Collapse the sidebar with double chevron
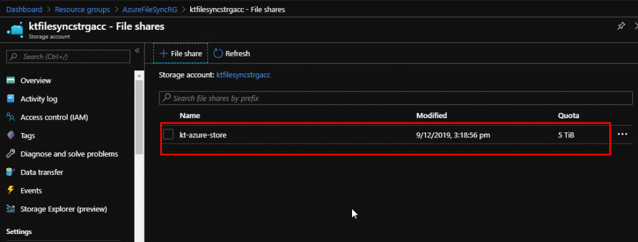 tap(137, 50)
